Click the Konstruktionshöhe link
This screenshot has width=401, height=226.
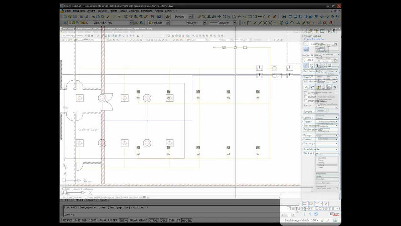[314, 40]
